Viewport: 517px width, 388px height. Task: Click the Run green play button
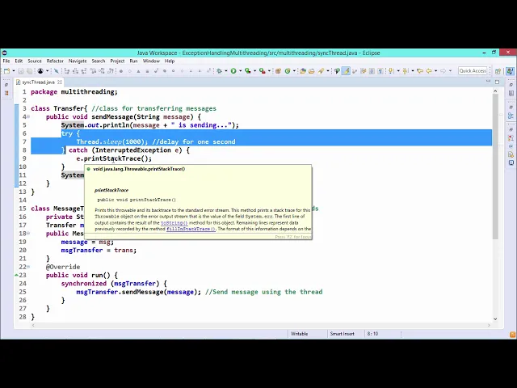pos(233,71)
